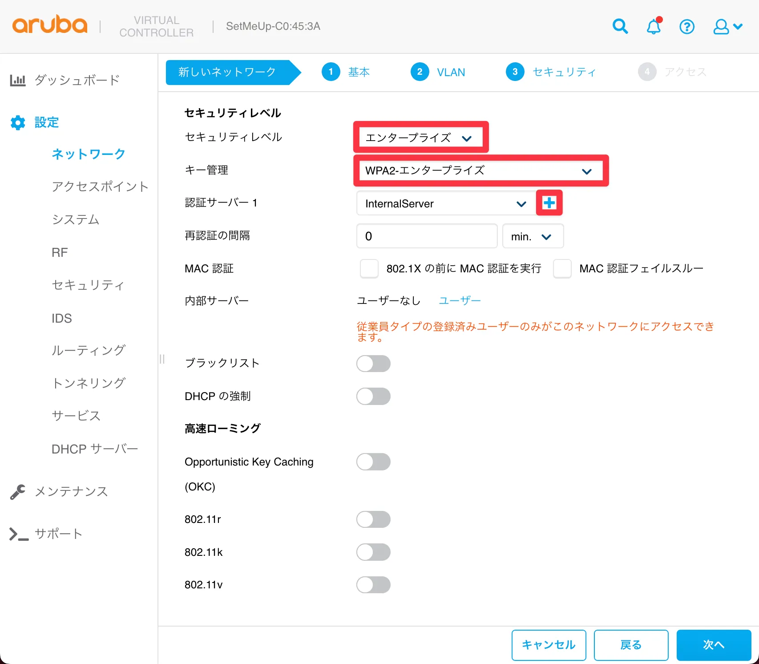Click the 再認証の間隔 input field
Screen dimensions: 759x664
(x=426, y=236)
